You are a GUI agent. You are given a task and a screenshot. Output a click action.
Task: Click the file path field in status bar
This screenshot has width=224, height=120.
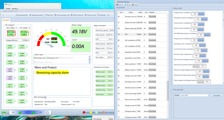tap(67, 112)
